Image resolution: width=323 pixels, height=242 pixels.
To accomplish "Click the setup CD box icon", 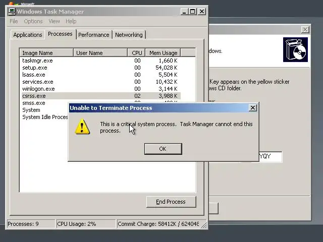I will pyautogui.click(x=295, y=49).
